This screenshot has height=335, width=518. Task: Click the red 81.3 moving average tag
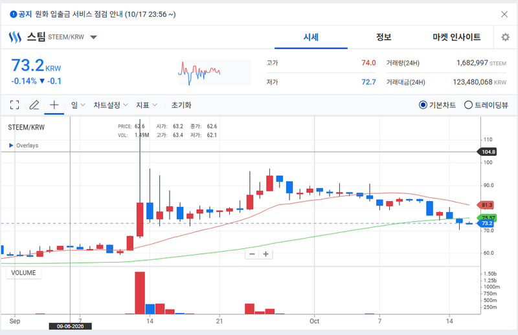coord(485,205)
